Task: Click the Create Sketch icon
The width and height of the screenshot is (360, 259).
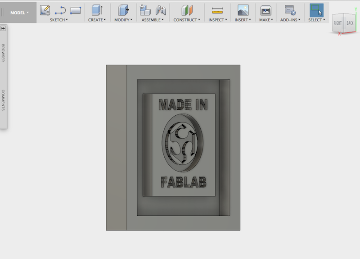Action: pos(45,10)
